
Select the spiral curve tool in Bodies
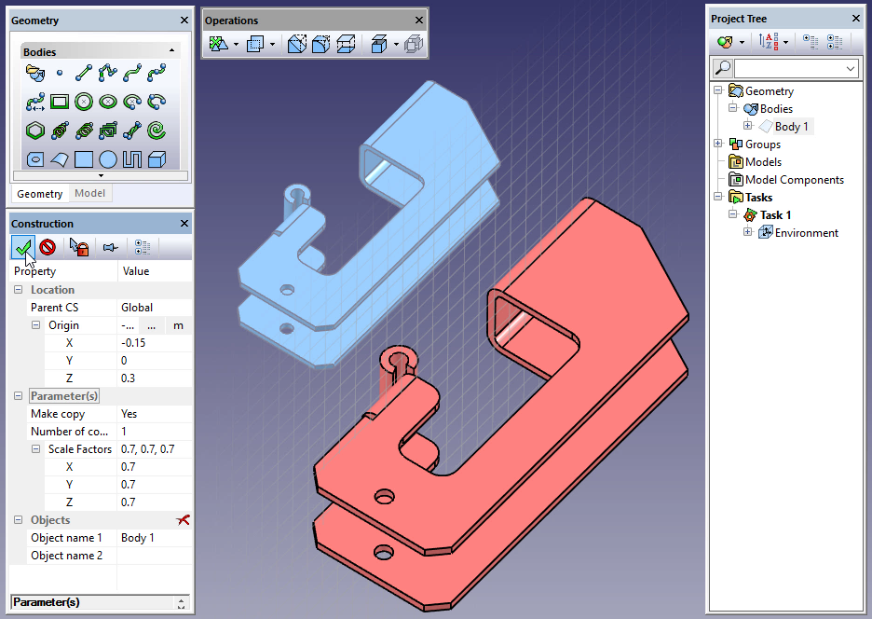click(x=157, y=130)
